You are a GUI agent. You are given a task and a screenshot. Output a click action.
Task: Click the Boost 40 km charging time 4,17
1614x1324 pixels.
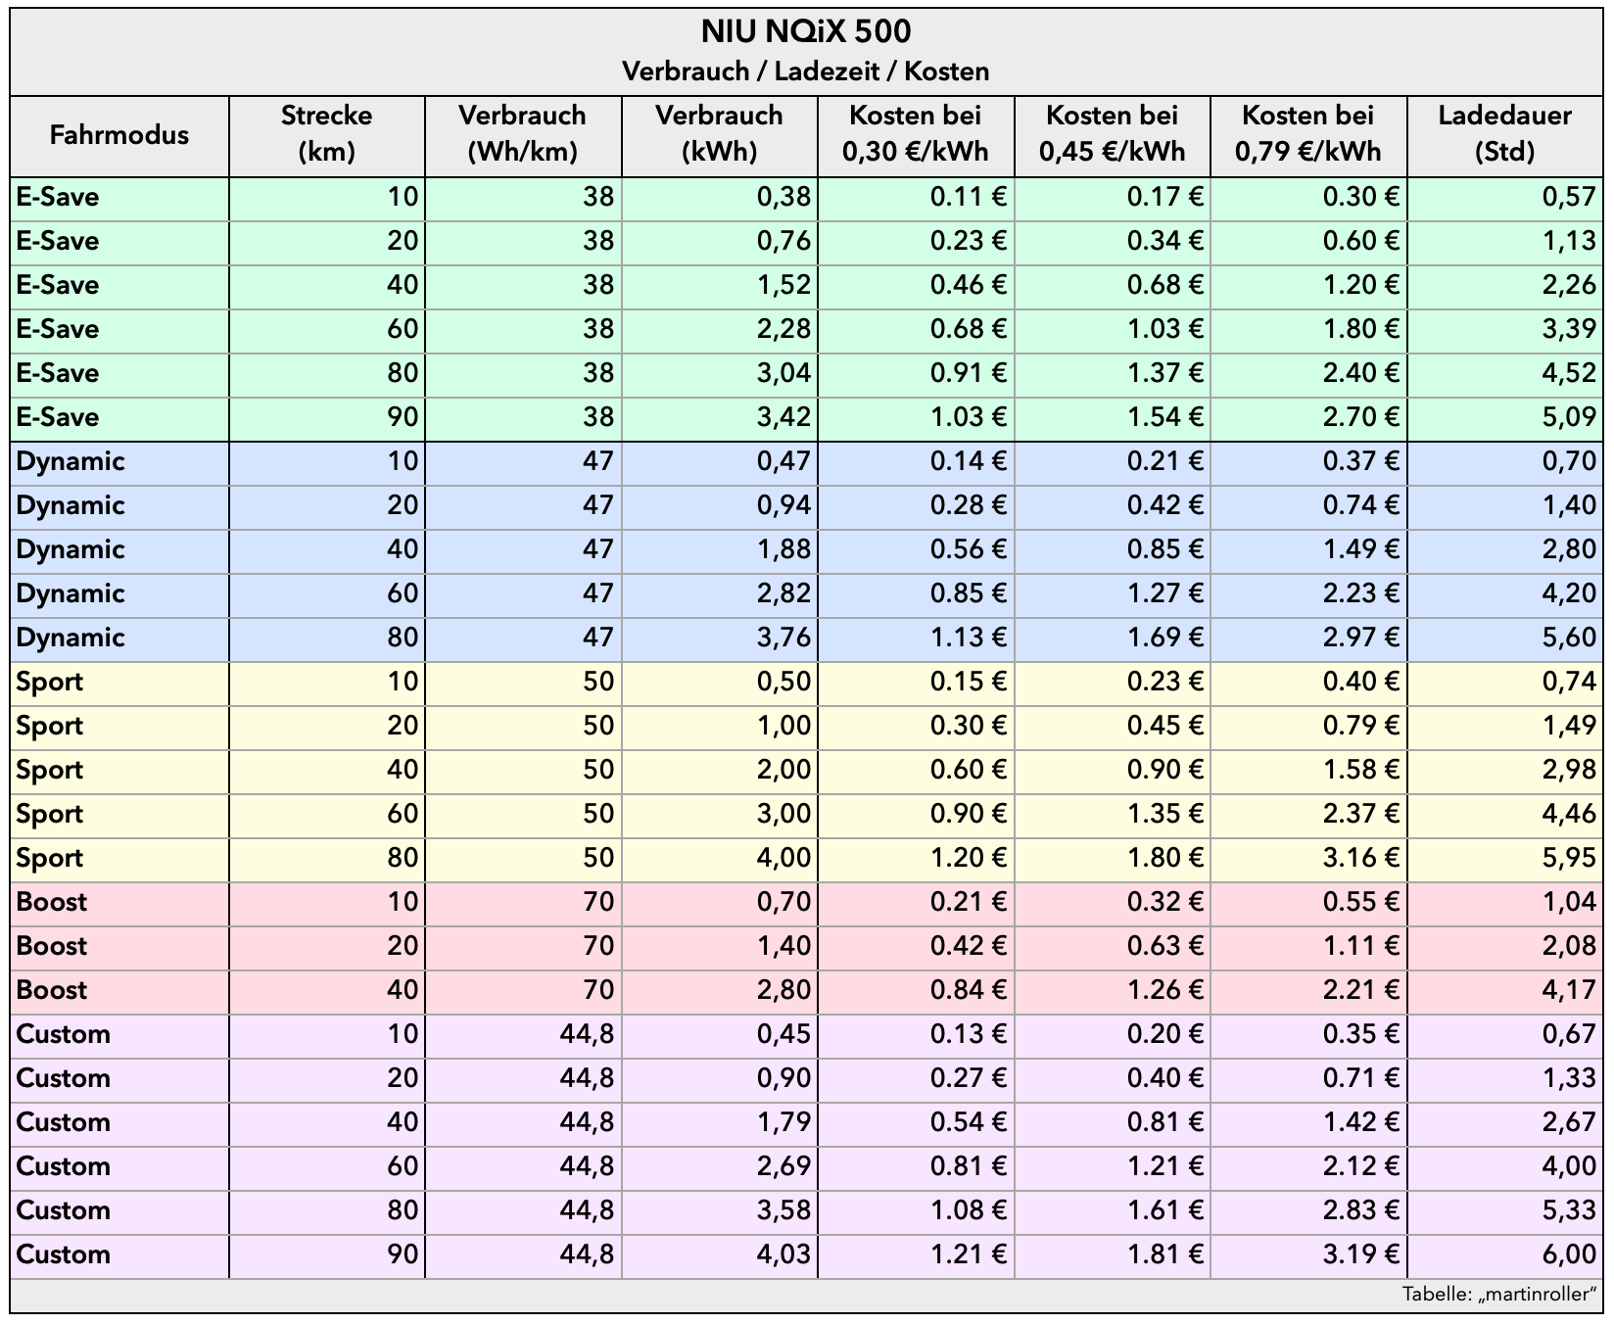[1569, 991]
